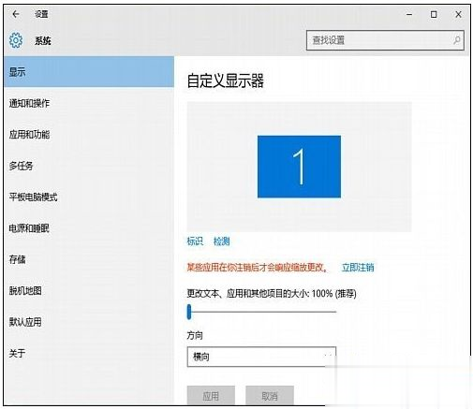Select display monitor 1 thumbnail
Image resolution: width=473 pixels, height=409 pixels.
299,167
